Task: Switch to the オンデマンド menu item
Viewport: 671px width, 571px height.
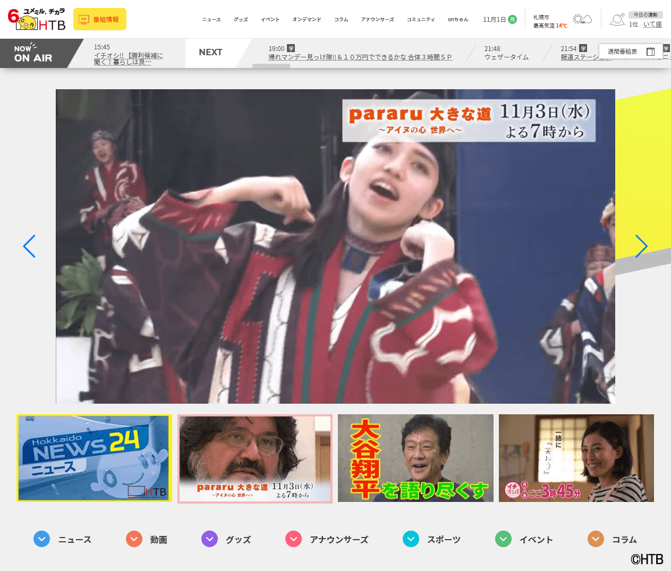Action: coord(307,19)
